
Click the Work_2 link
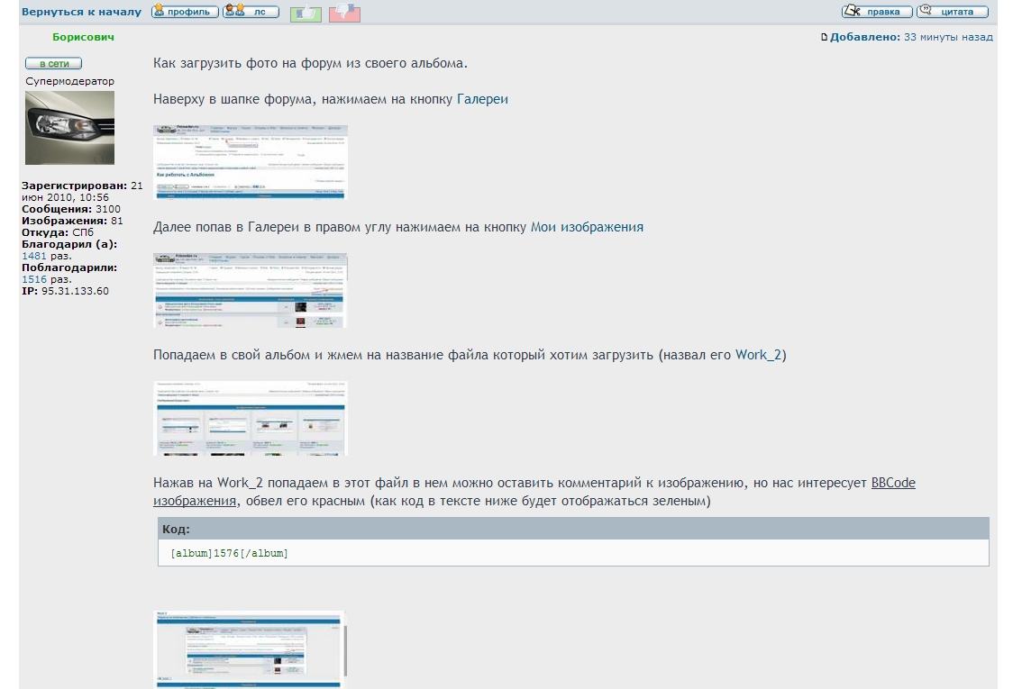(758, 355)
